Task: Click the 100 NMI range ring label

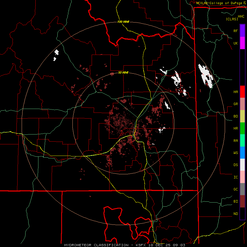Action: (x=123, y=22)
